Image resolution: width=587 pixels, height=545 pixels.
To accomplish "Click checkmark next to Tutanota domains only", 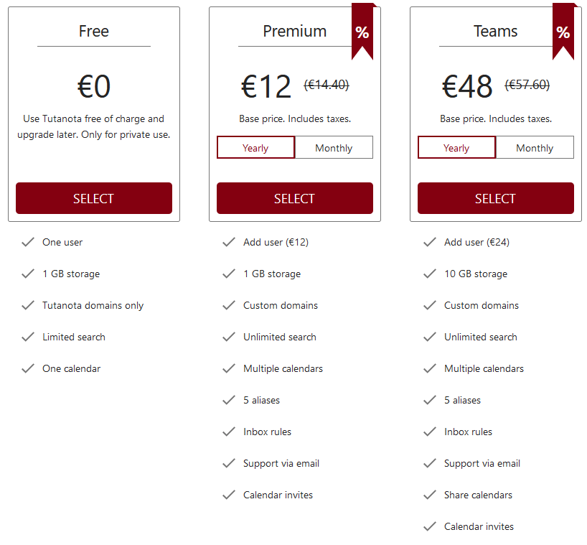I will coord(28,306).
